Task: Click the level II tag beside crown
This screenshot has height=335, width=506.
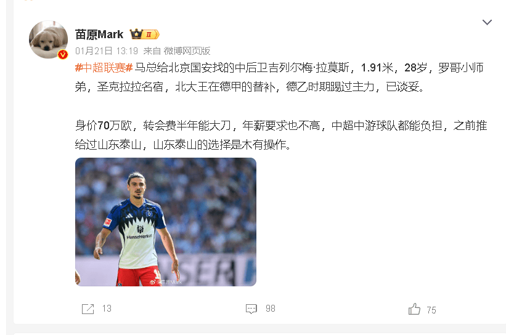Action: (152, 34)
